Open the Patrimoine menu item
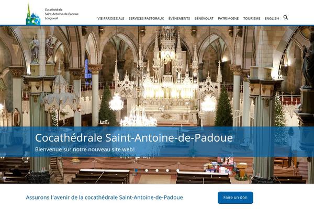Screen dimensions: 314x209 point(228,18)
